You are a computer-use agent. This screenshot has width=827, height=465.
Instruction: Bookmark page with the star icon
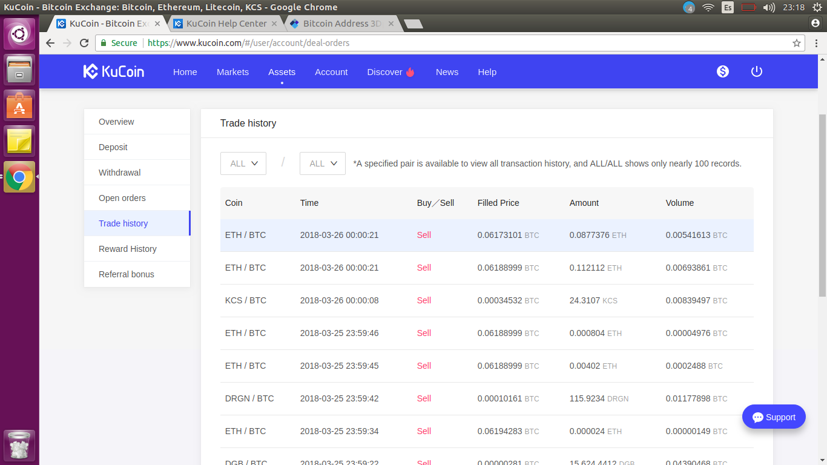[797, 43]
